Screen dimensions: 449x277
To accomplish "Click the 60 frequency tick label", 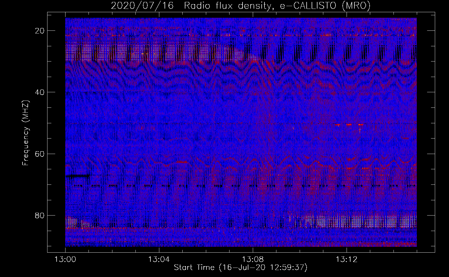I will click(40, 154).
